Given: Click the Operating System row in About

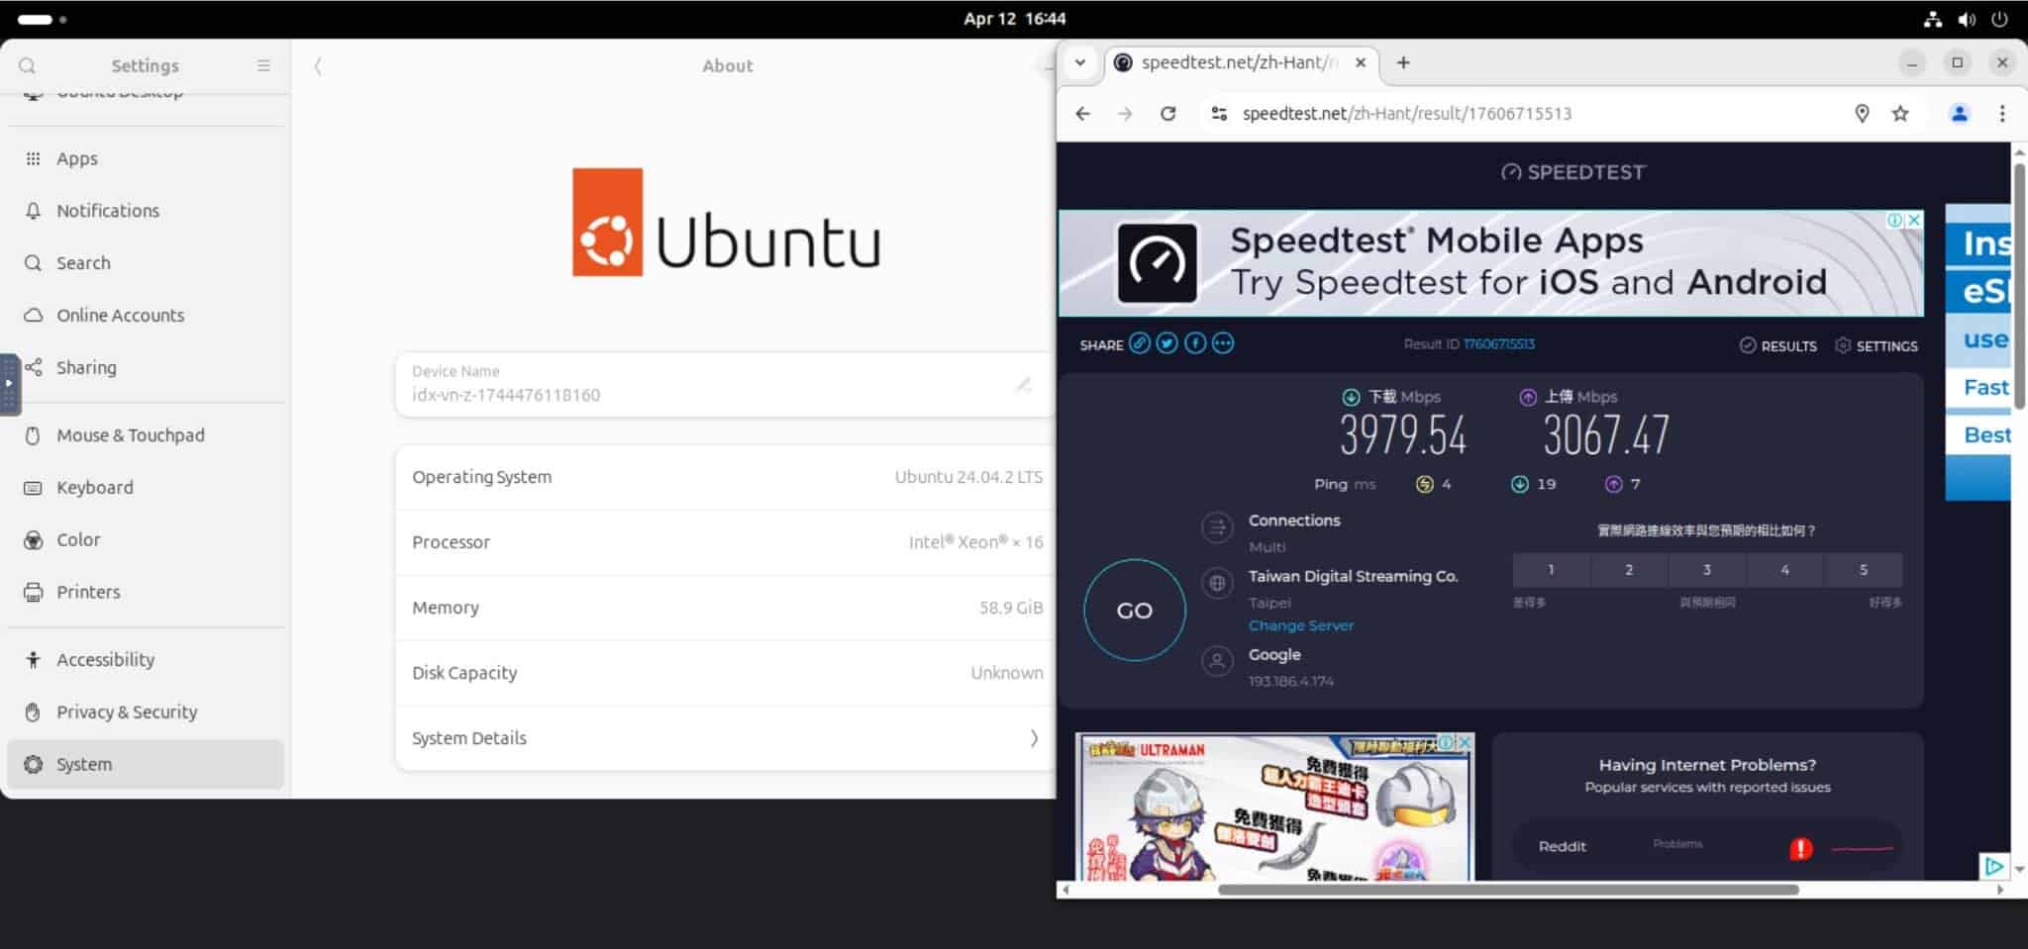Looking at the screenshot, I should (x=725, y=477).
